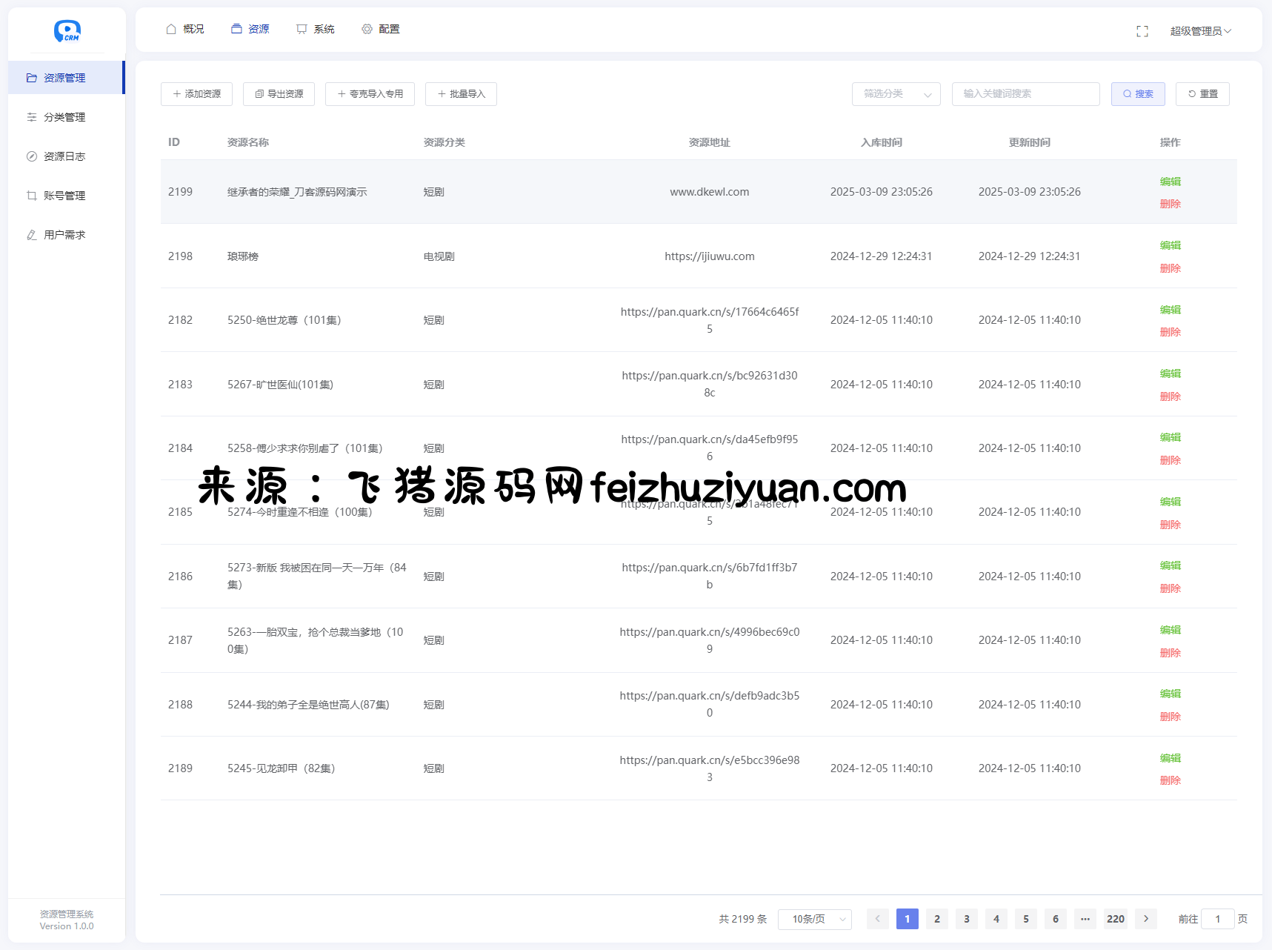Click the keyword search input field
The image size is (1272, 950).
coord(1025,94)
